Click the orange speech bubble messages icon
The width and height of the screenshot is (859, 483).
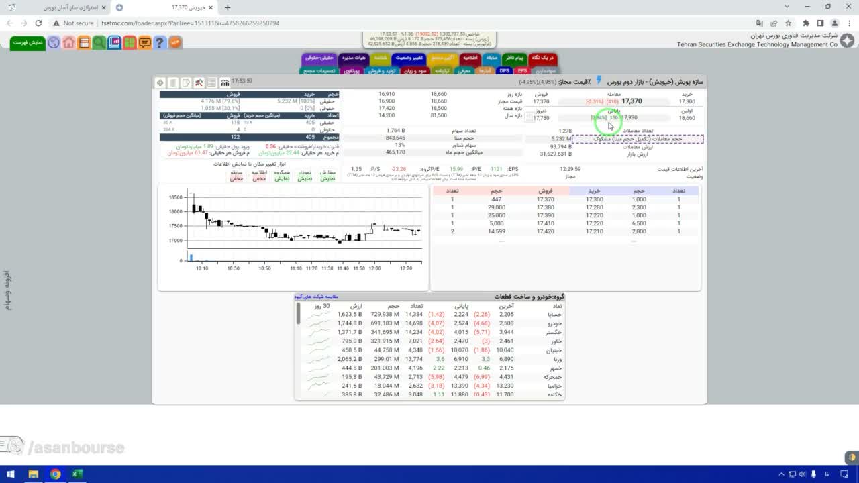tap(145, 42)
